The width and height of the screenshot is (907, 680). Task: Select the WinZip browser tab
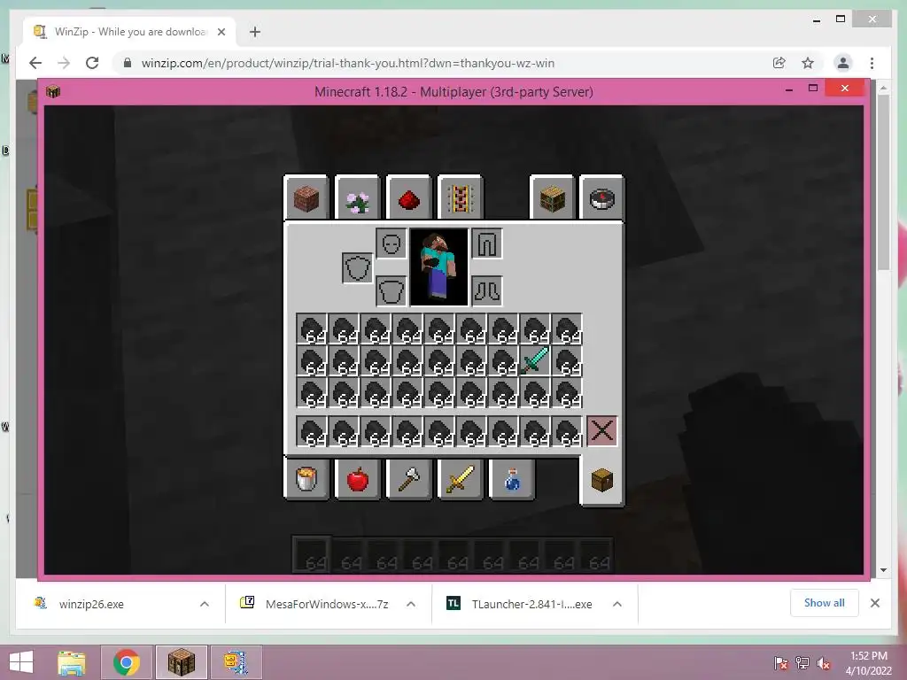(x=130, y=32)
